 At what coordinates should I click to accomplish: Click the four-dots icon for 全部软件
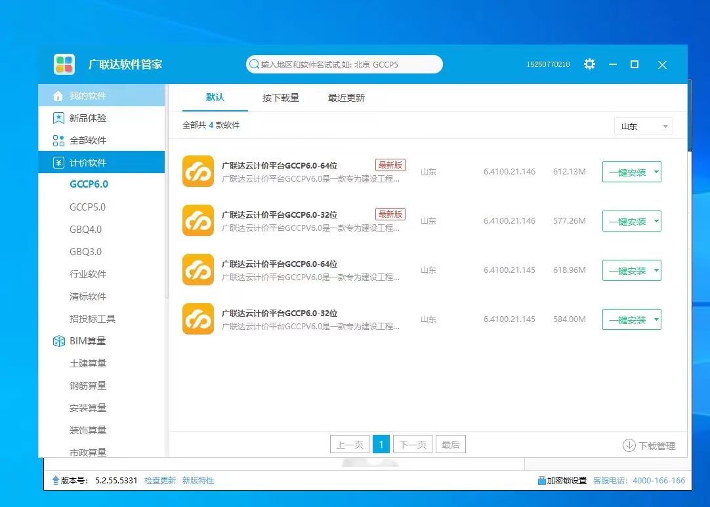58,140
